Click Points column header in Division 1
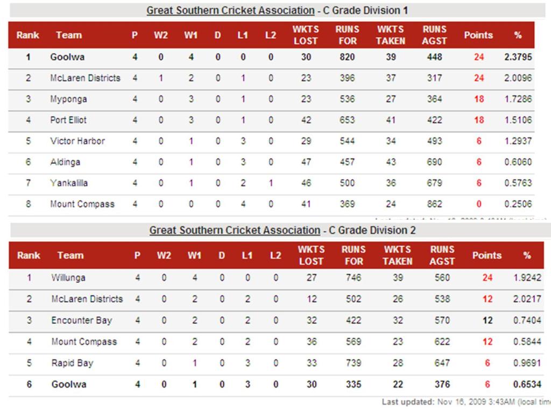The height and width of the screenshot is (409, 551). (x=478, y=35)
